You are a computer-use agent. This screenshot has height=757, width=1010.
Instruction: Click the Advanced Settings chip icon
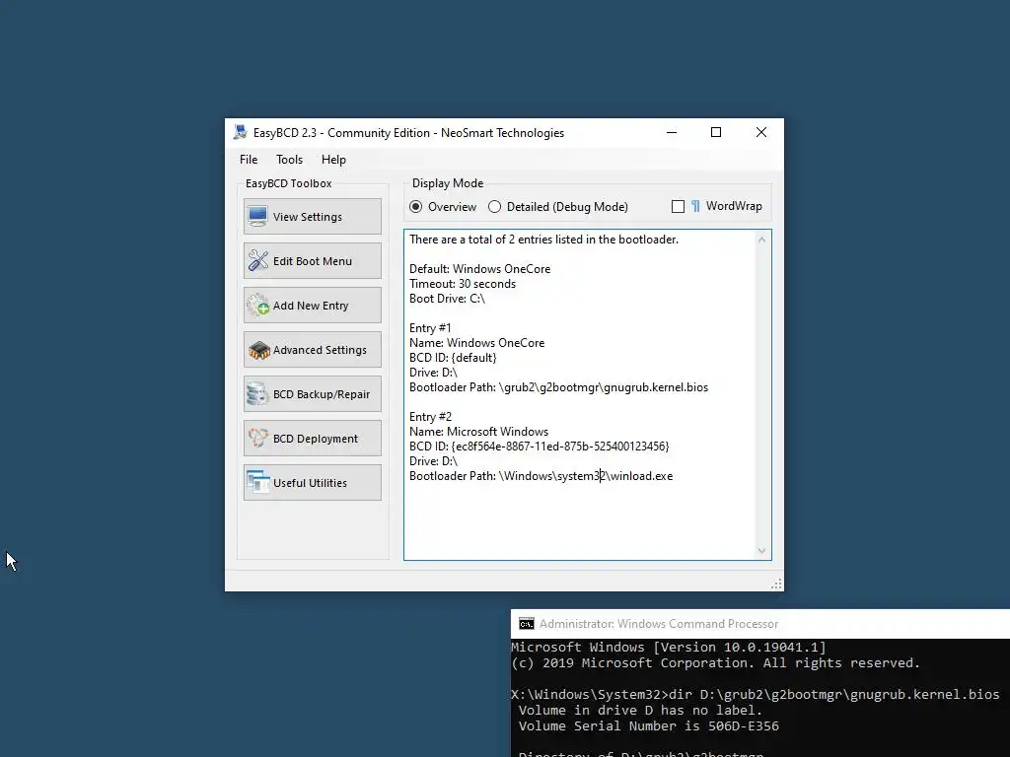pos(258,350)
